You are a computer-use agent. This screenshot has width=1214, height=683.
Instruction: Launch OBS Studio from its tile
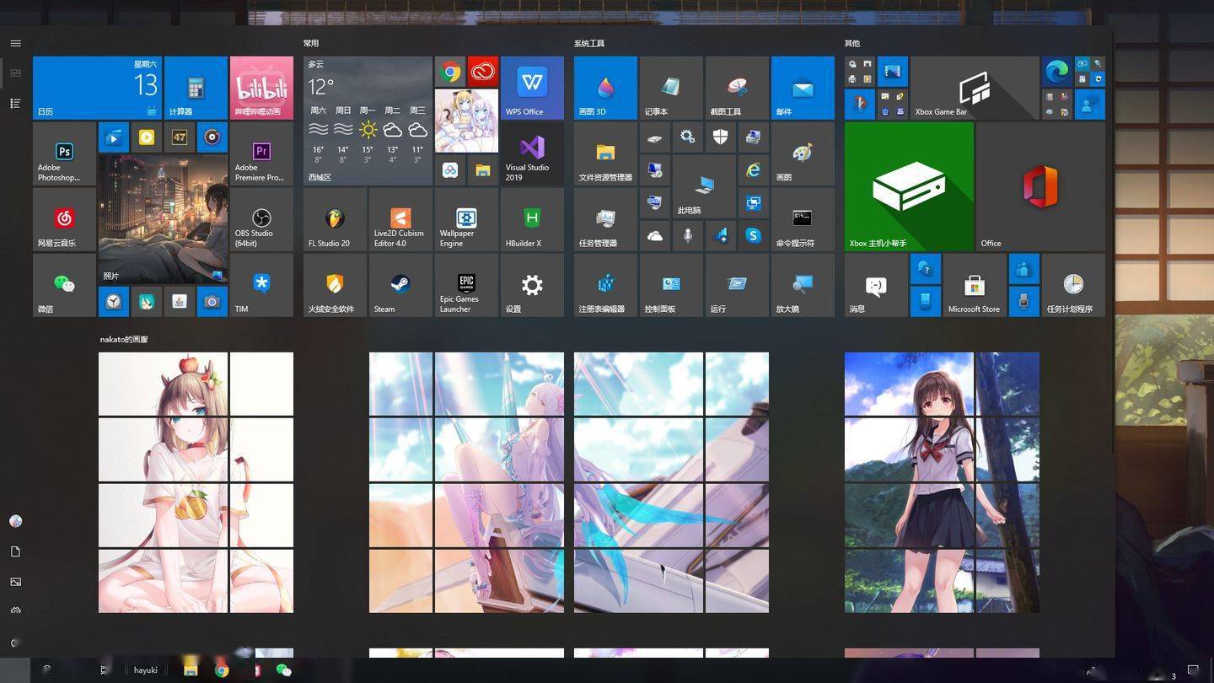click(261, 219)
